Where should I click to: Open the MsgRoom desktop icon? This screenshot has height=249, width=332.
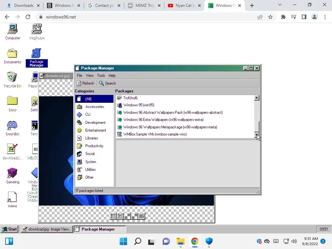[x=37, y=32]
